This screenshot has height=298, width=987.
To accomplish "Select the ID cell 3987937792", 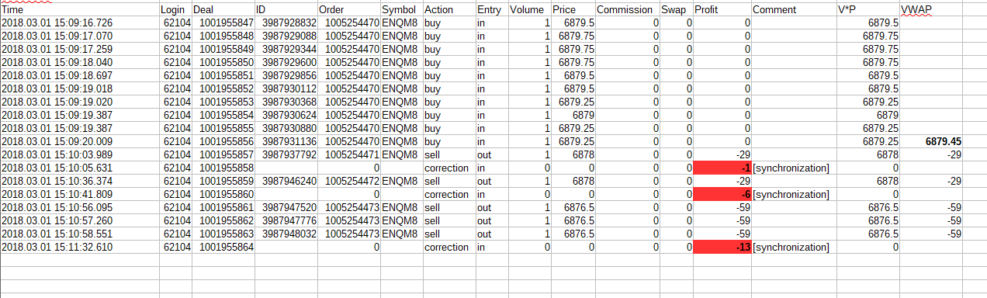I will (286, 155).
